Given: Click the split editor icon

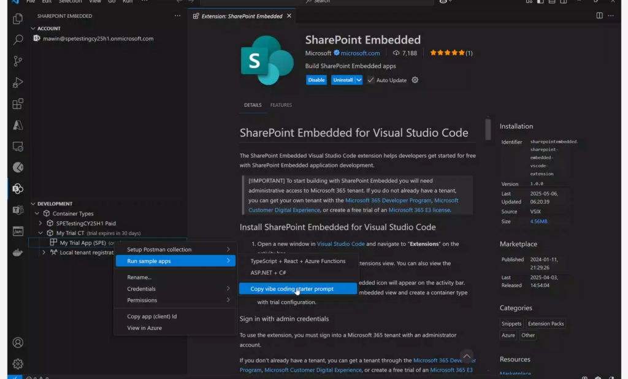Looking at the screenshot, I should coord(599,15).
